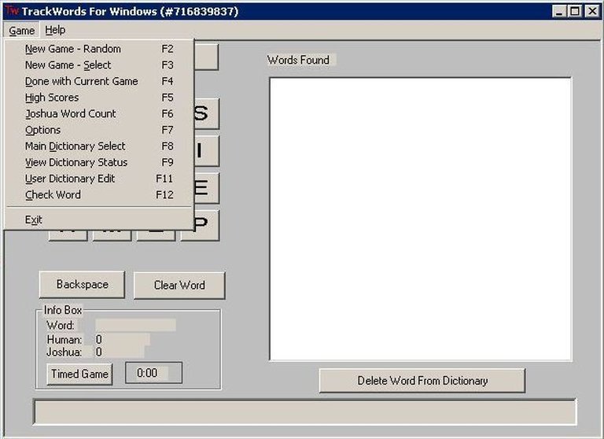Click Delete Word From Dictionary button

(x=422, y=381)
